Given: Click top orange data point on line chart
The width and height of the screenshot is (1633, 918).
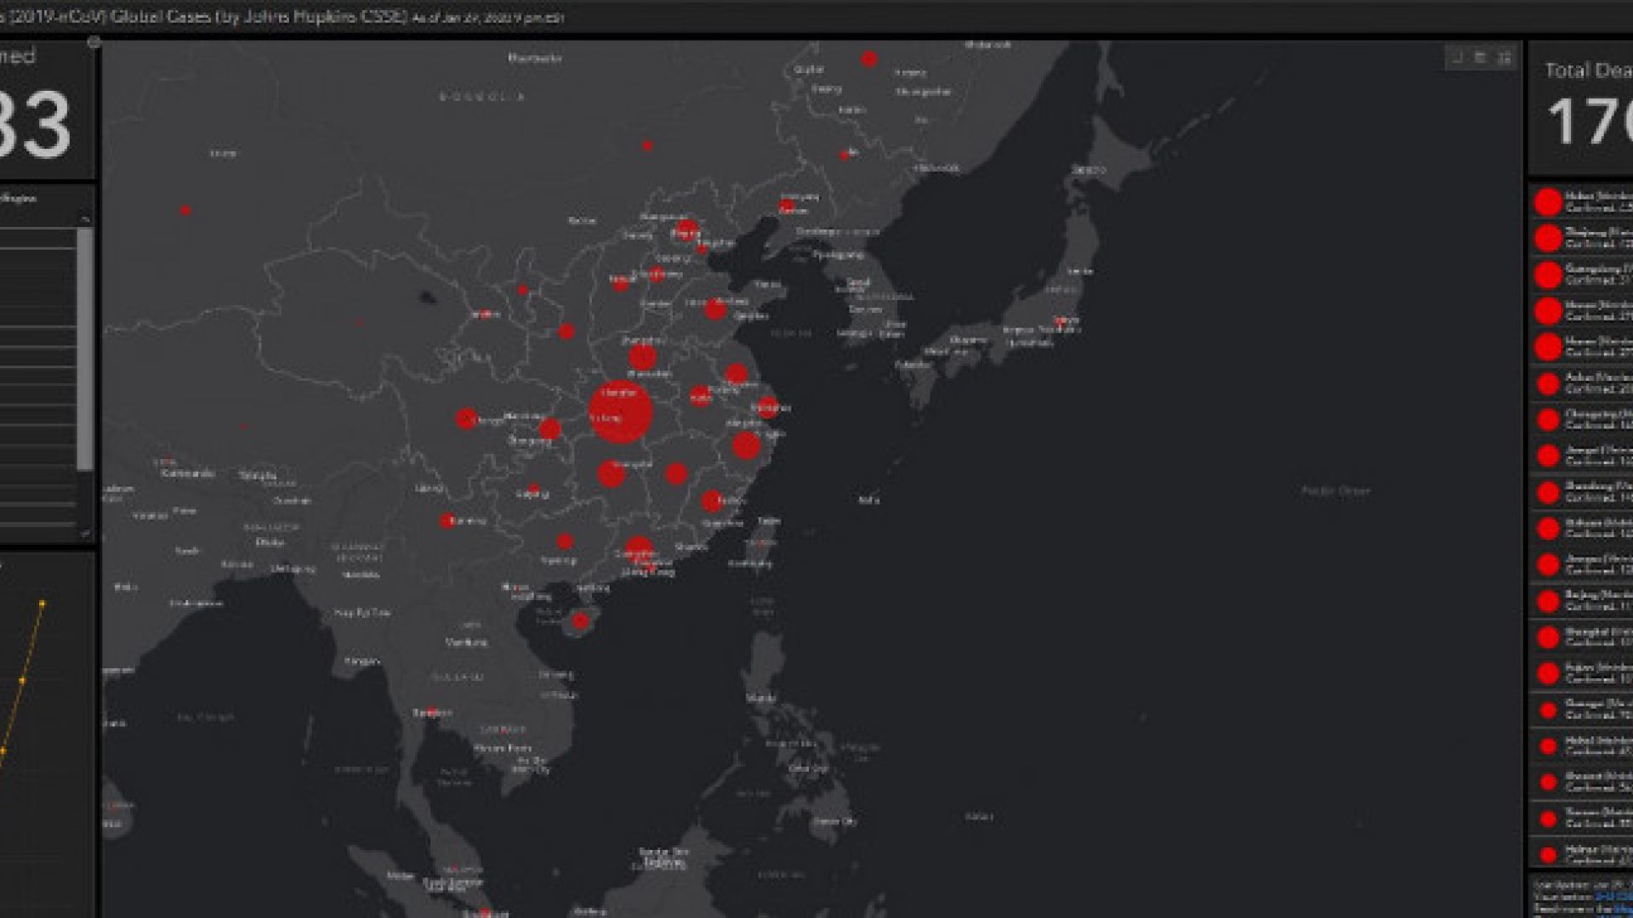Looking at the screenshot, I should [x=43, y=604].
